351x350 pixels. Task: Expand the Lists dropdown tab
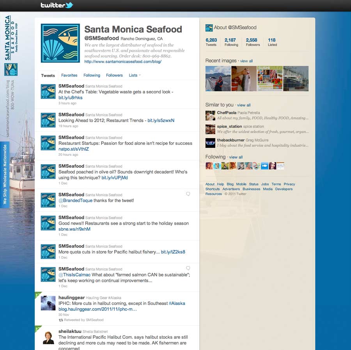135,75
